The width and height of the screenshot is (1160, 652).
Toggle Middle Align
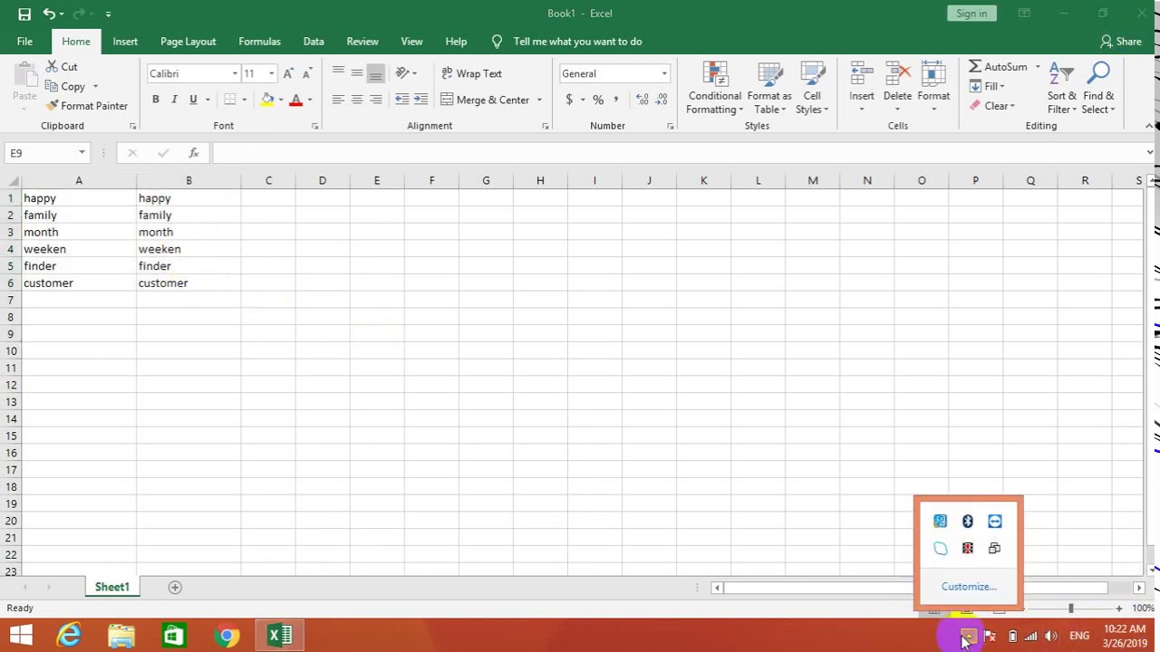(x=357, y=73)
